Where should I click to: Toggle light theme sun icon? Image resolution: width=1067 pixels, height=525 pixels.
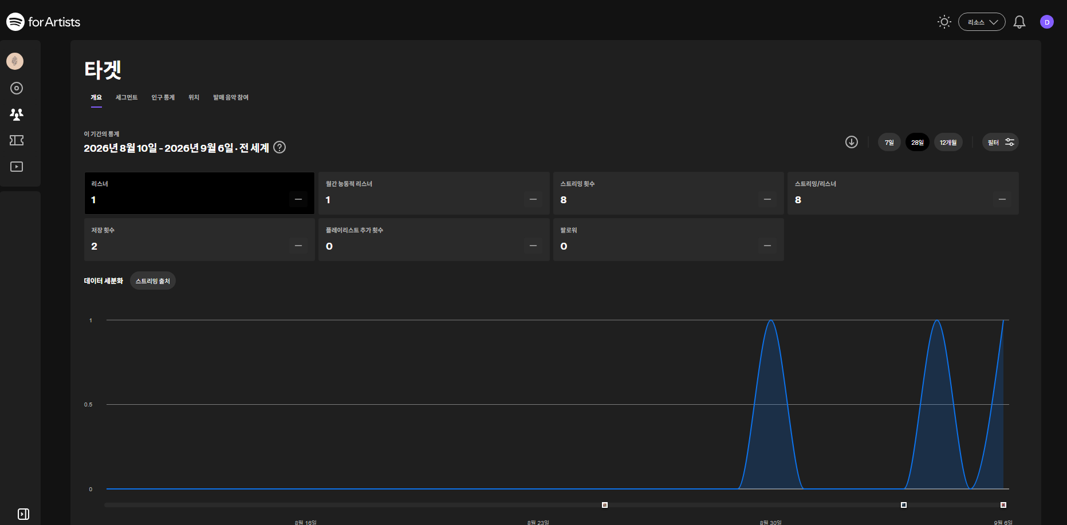click(x=944, y=22)
